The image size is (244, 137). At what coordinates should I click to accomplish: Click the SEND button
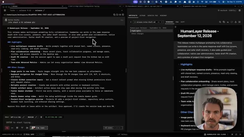click(113, 128)
